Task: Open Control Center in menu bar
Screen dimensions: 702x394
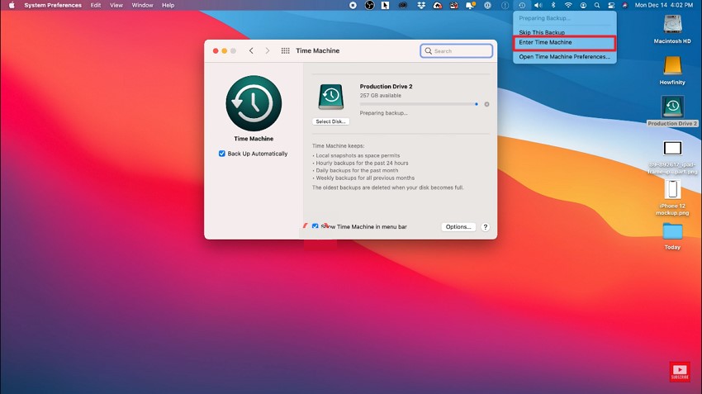Action: click(x=611, y=6)
